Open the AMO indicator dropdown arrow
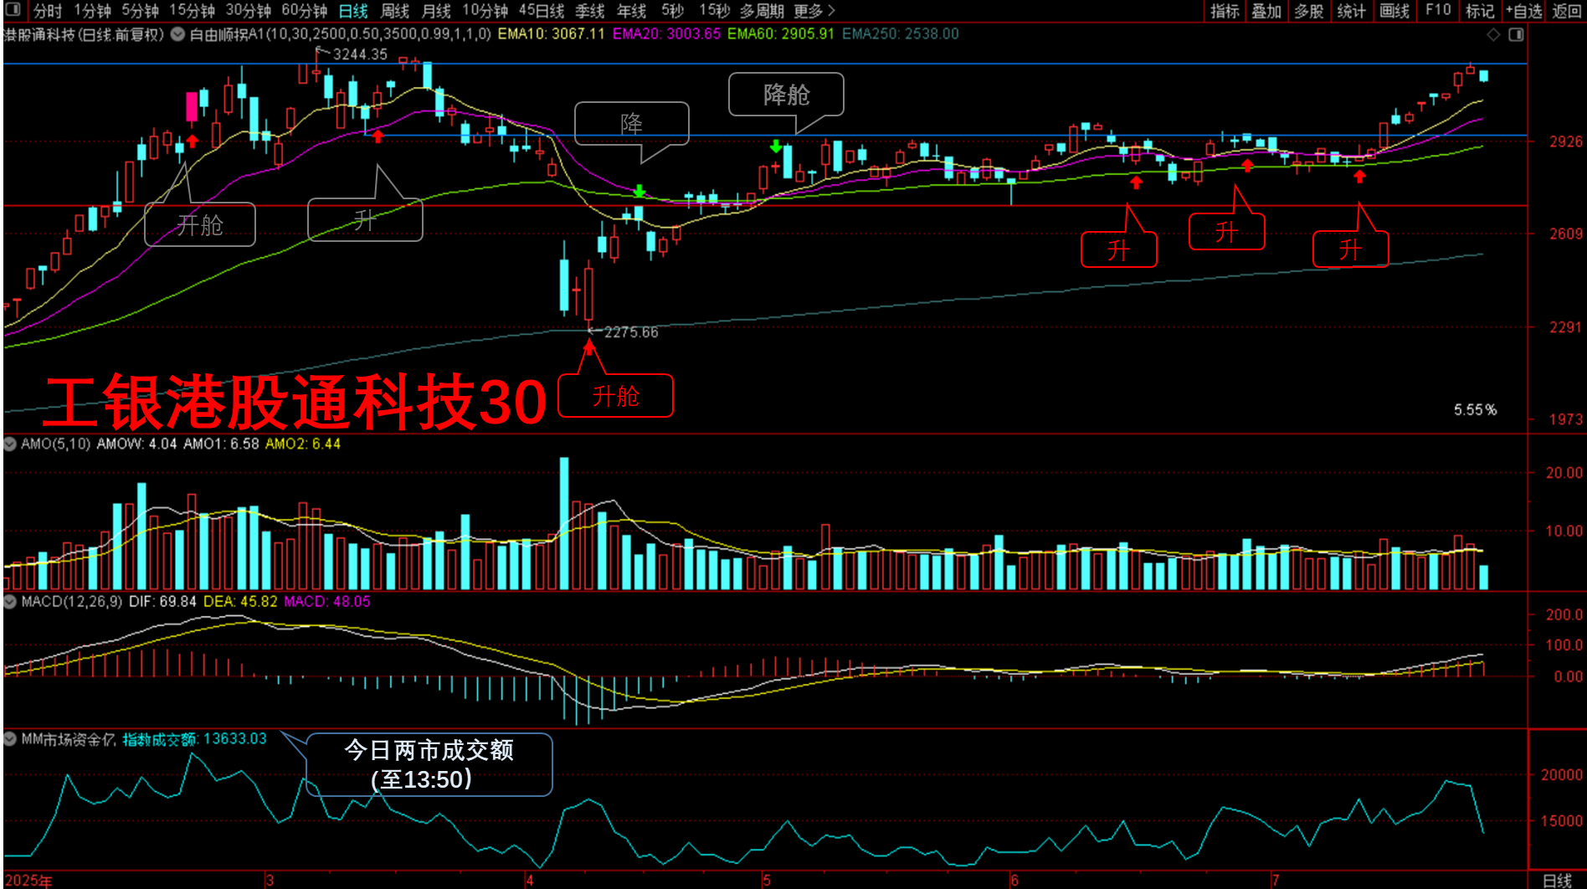This screenshot has height=889, width=1587. (10, 444)
